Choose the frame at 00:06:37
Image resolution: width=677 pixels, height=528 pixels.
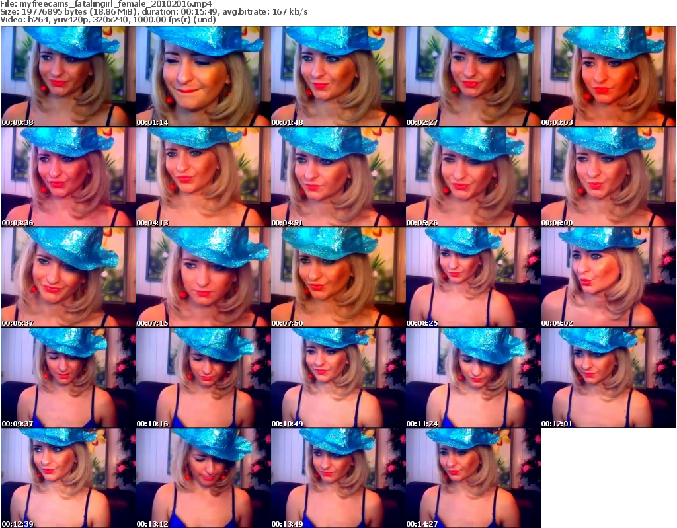coord(68,277)
